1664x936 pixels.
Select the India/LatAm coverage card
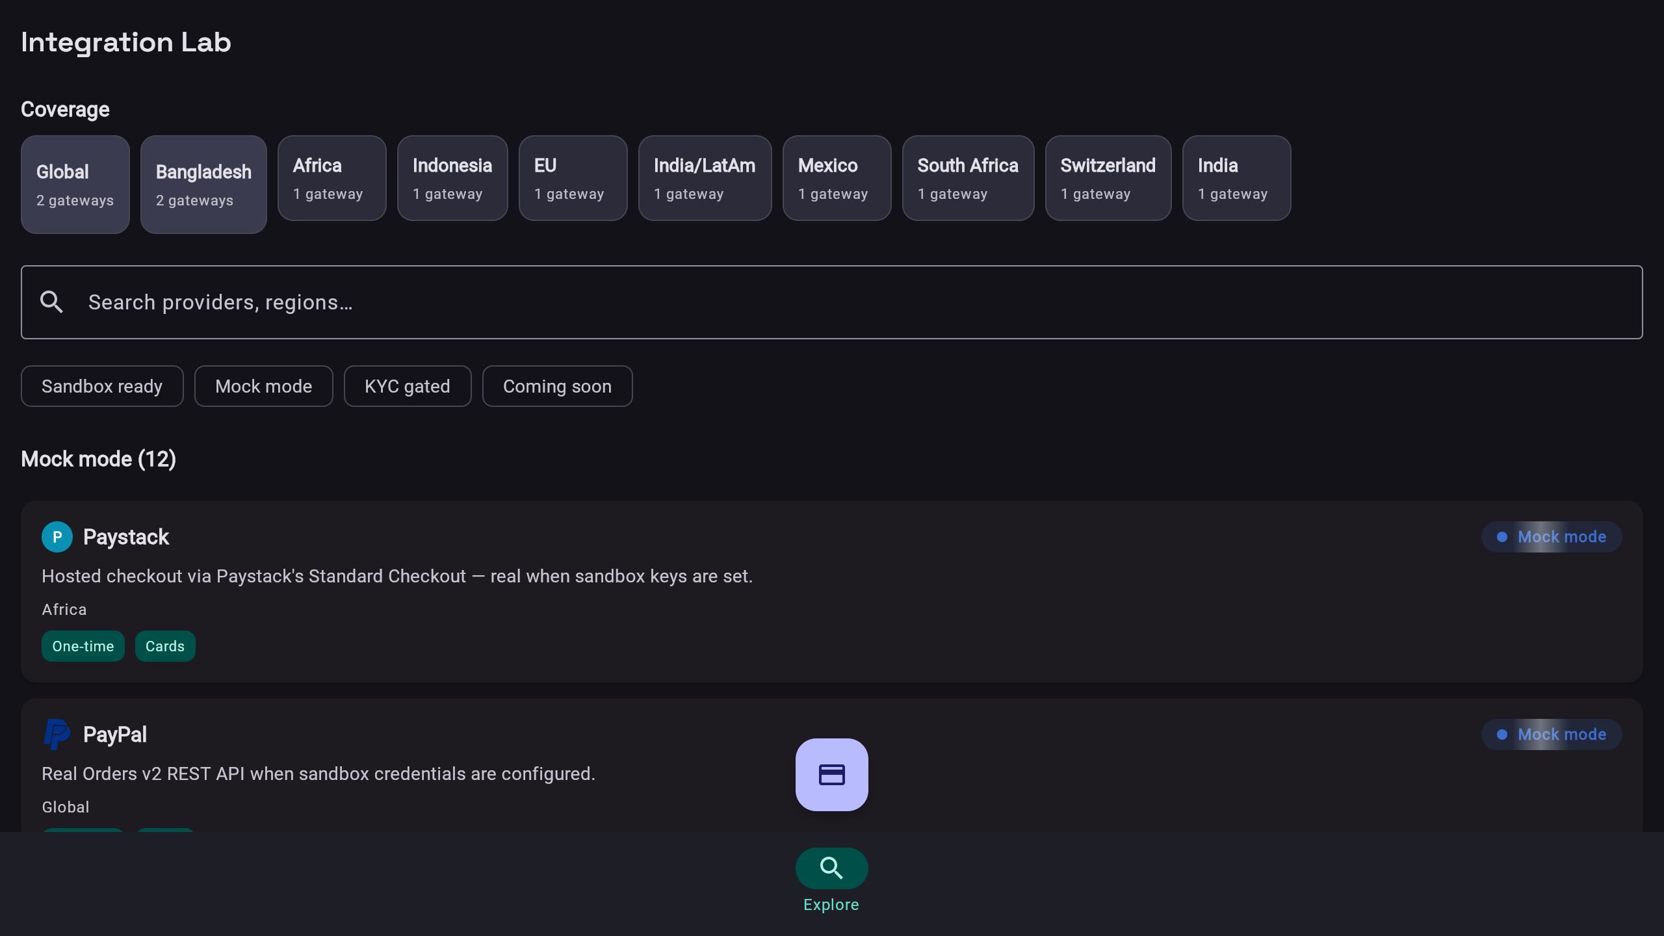click(x=705, y=178)
